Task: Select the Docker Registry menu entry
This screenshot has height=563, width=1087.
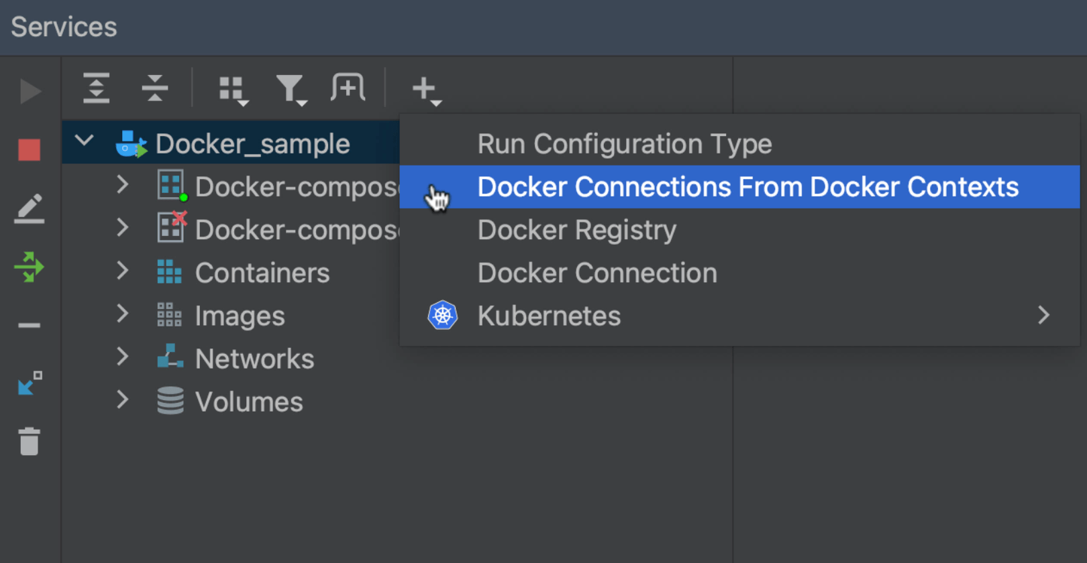Action: (x=576, y=230)
